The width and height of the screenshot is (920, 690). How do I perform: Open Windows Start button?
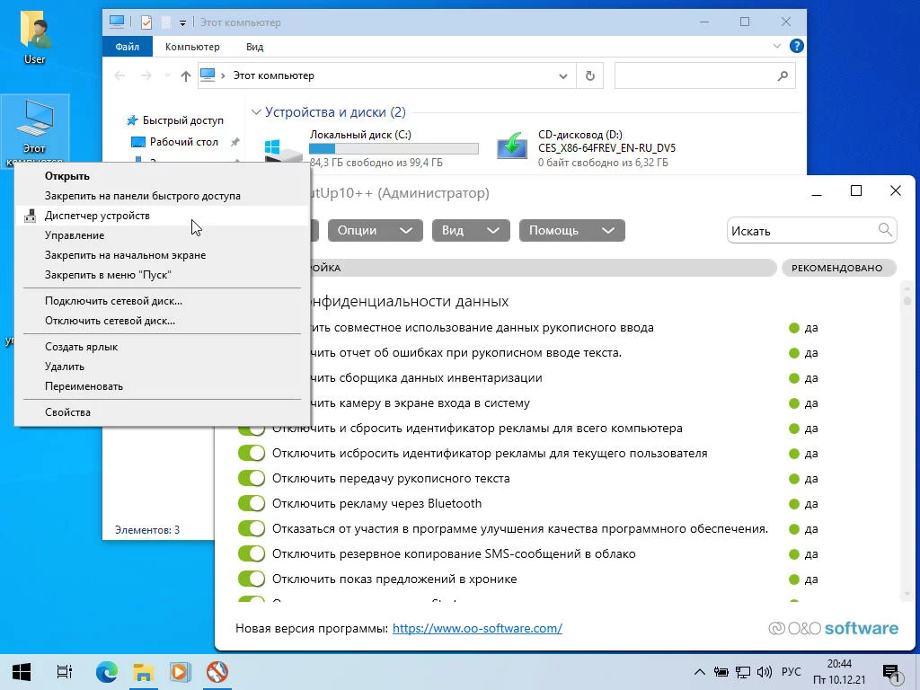click(22, 671)
